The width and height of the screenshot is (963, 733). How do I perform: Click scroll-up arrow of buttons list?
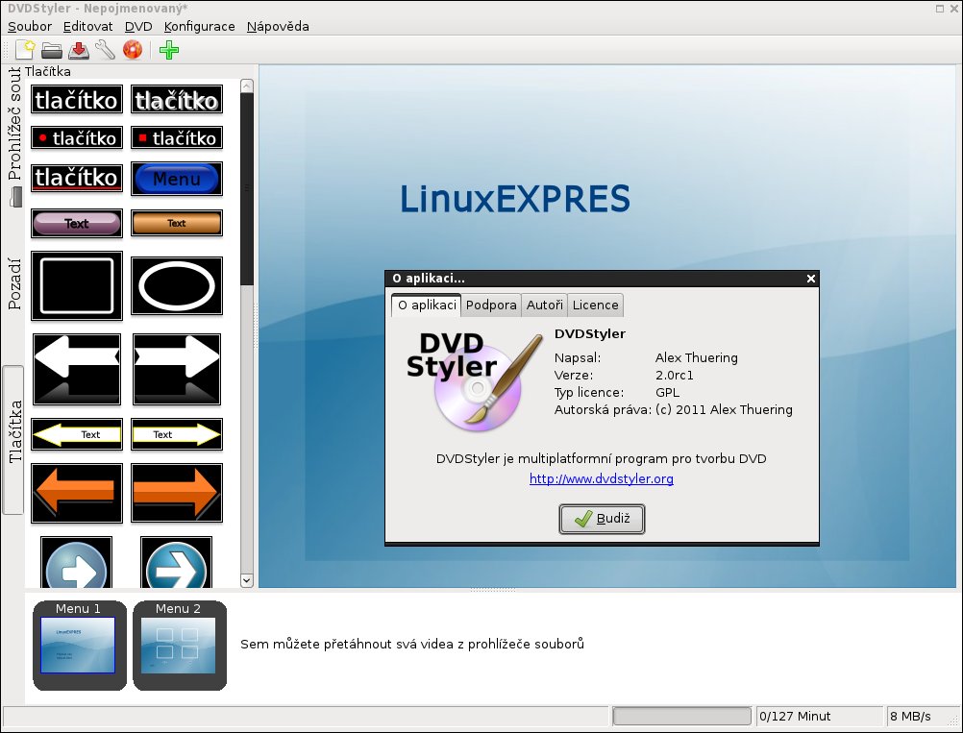247,86
